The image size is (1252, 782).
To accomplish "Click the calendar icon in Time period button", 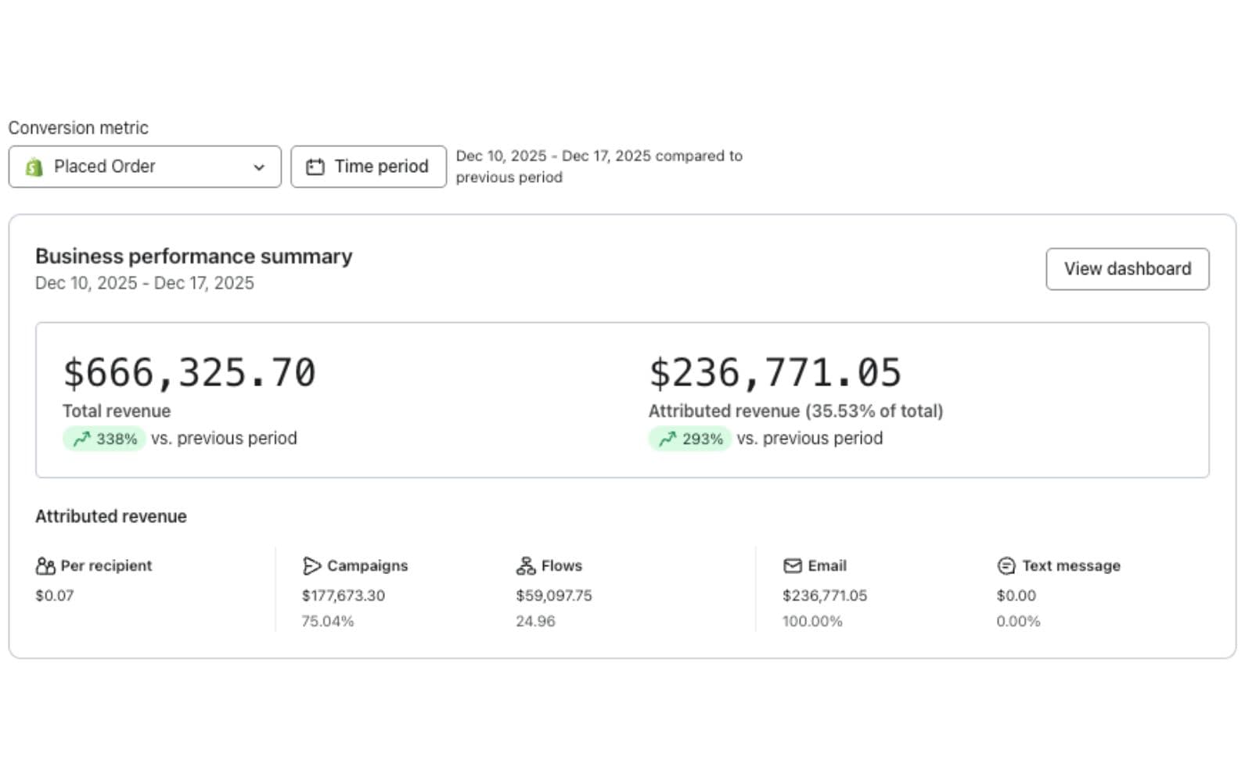I will (x=315, y=166).
